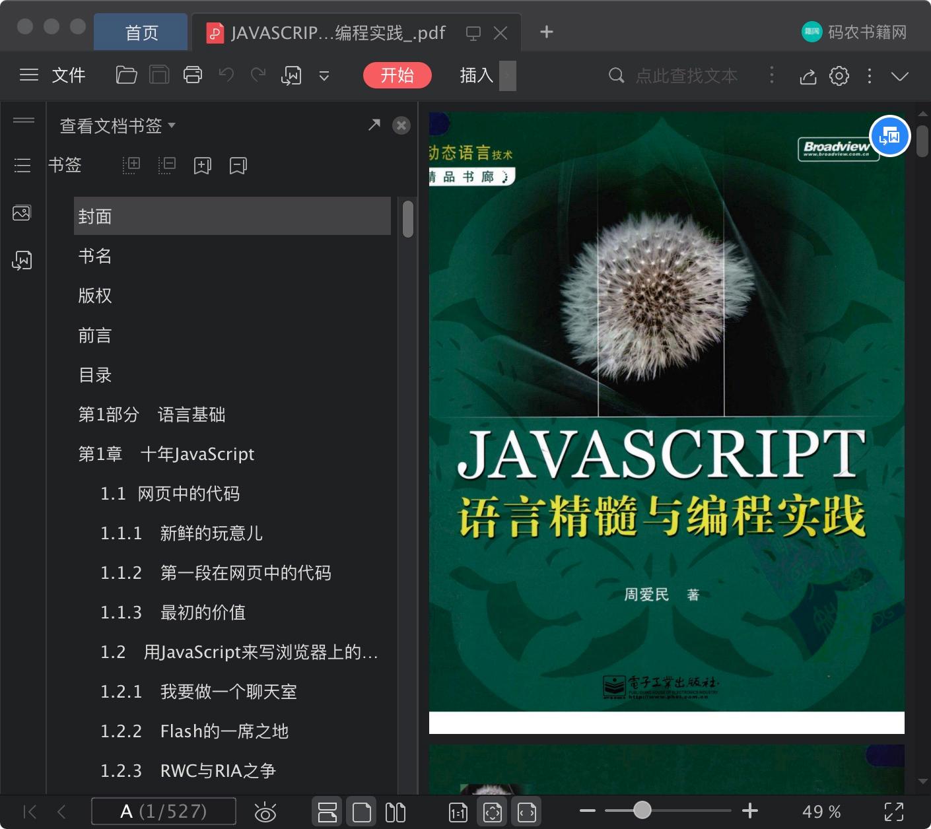The height and width of the screenshot is (829, 931).
Task: Collapse all bookmarks icon
Action: [167, 165]
